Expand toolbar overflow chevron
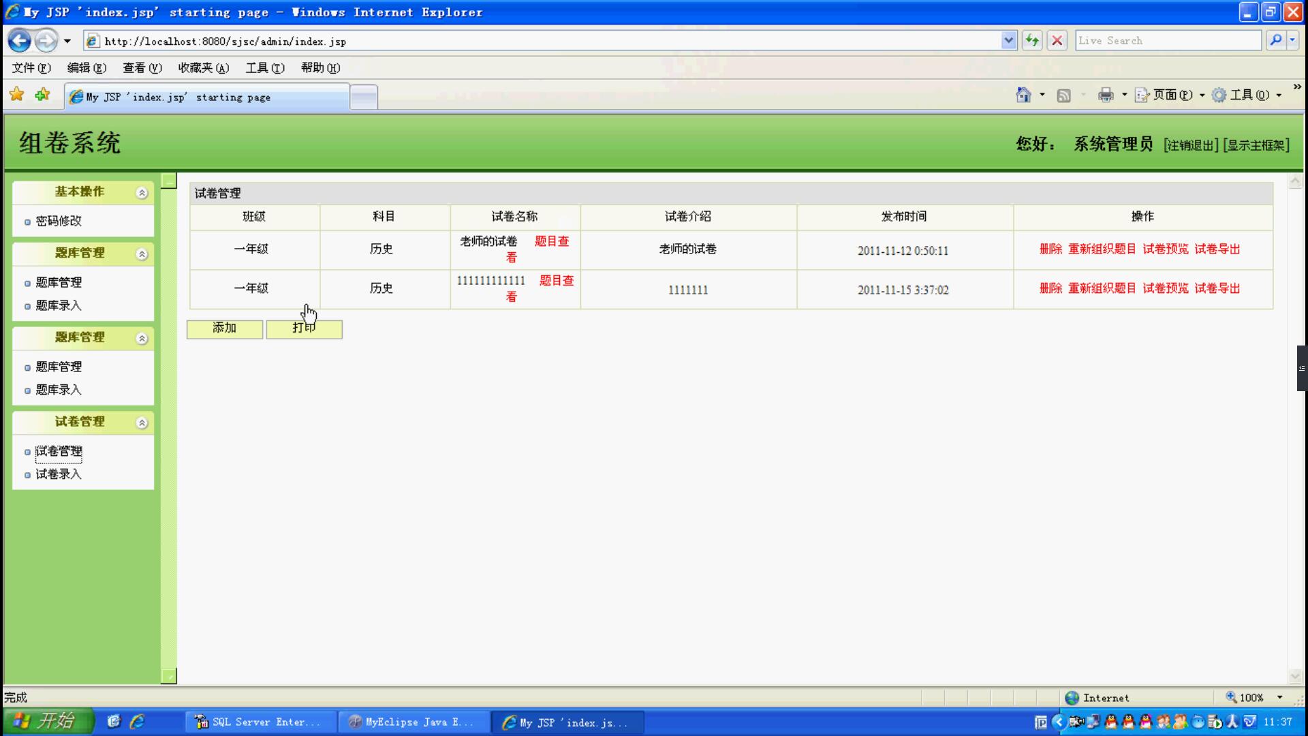Image resolution: width=1308 pixels, height=736 pixels. point(1296,87)
